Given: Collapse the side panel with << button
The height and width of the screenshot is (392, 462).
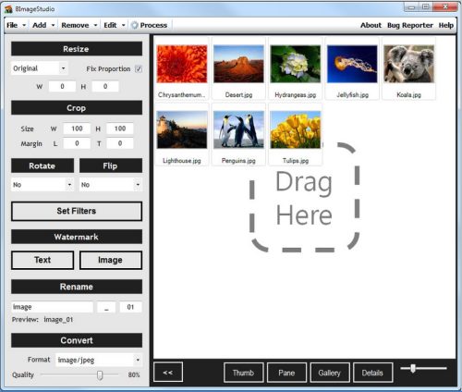Looking at the screenshot, I should [168, 373].
